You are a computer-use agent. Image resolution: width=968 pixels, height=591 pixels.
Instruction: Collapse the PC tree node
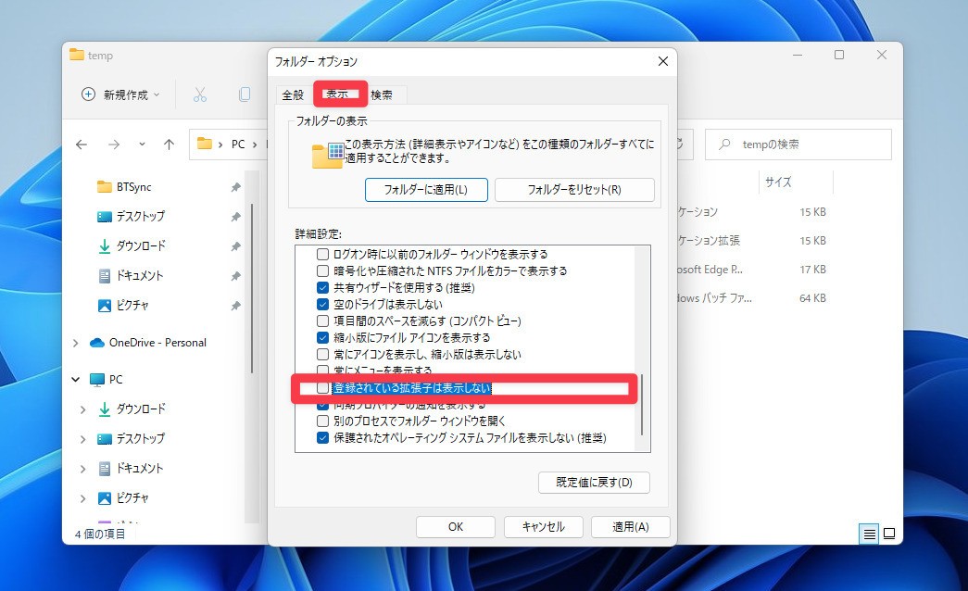point(75,380)
